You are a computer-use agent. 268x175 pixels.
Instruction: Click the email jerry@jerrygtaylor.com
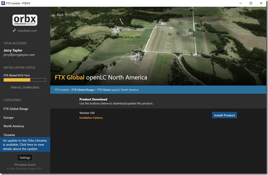19,55
